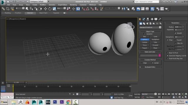Click the GeoSphere primitive button
This screenshot has height=105, width=188.
[155, 39]
